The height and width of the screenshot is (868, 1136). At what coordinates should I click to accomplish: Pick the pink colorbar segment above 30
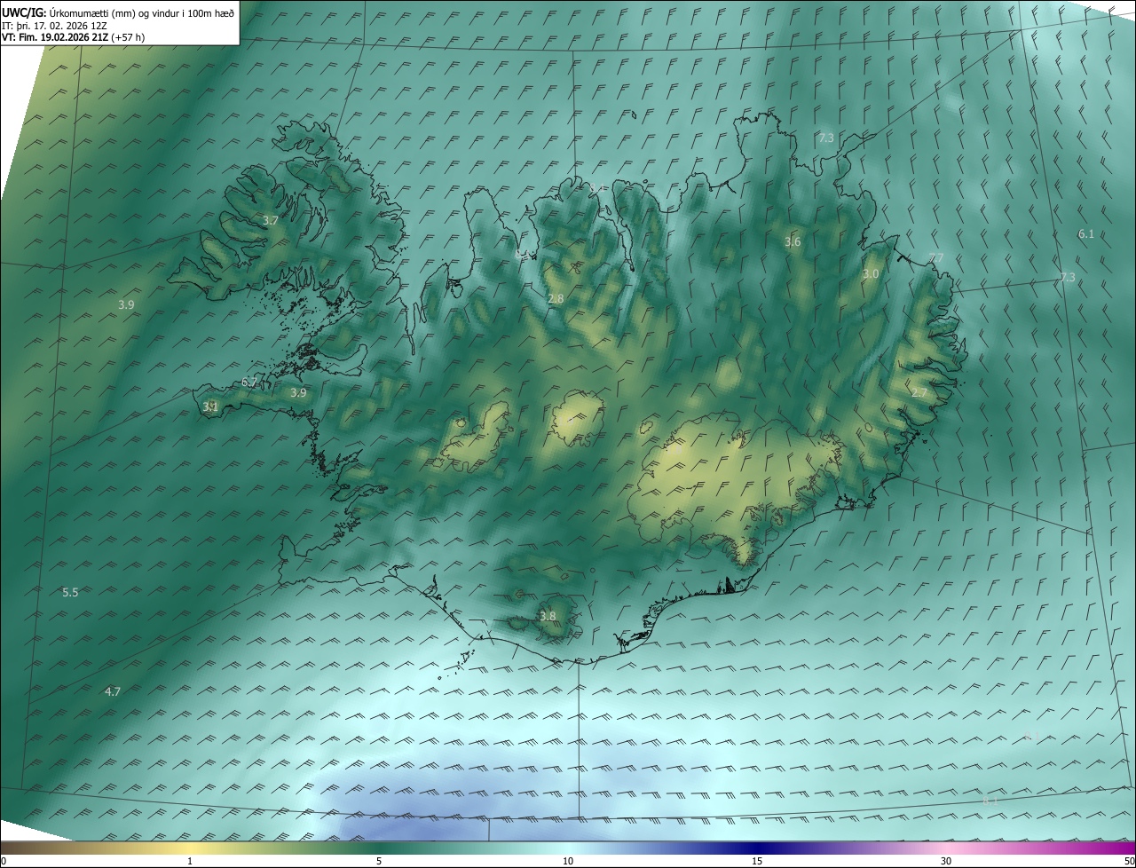point(946,848)
